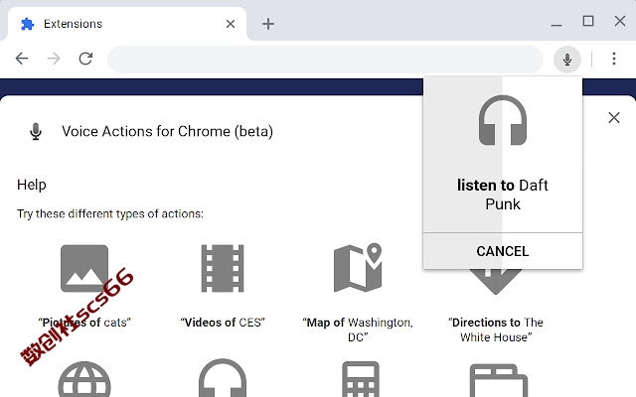Click CANCEL in the voice popup
Screen dimensions: 636x397
(503, 251)
